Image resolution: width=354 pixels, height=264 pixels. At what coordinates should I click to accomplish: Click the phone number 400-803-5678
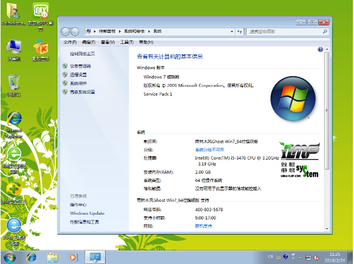coord(209,209)
